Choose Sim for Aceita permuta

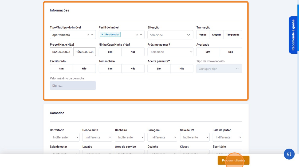point(159,69)
